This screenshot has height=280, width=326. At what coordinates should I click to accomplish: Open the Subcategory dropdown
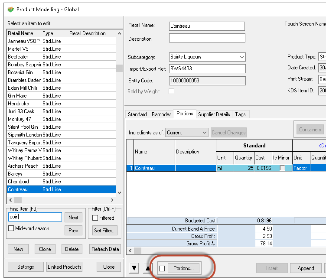point(241,57)
